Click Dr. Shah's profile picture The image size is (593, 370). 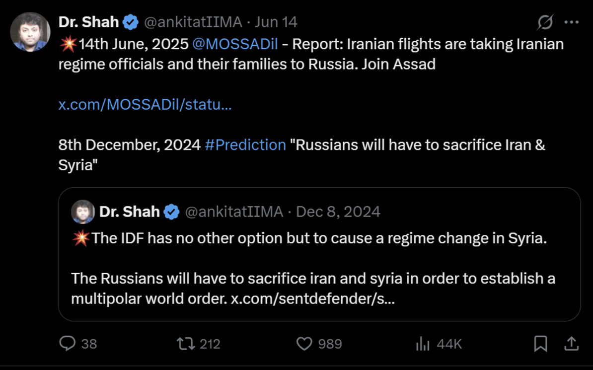[30, 32]
